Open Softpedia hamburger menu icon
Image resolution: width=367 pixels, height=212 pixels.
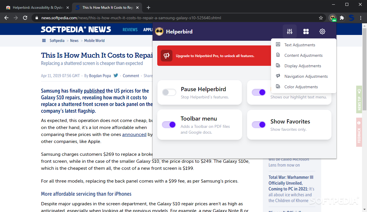coord(44,40)
